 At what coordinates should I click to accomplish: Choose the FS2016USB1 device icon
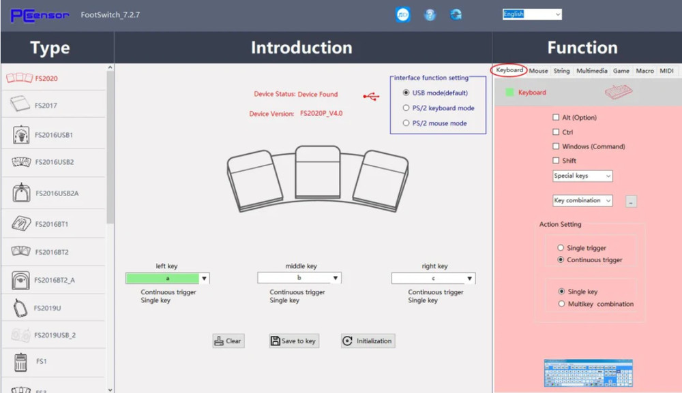(x=21, y=135)
